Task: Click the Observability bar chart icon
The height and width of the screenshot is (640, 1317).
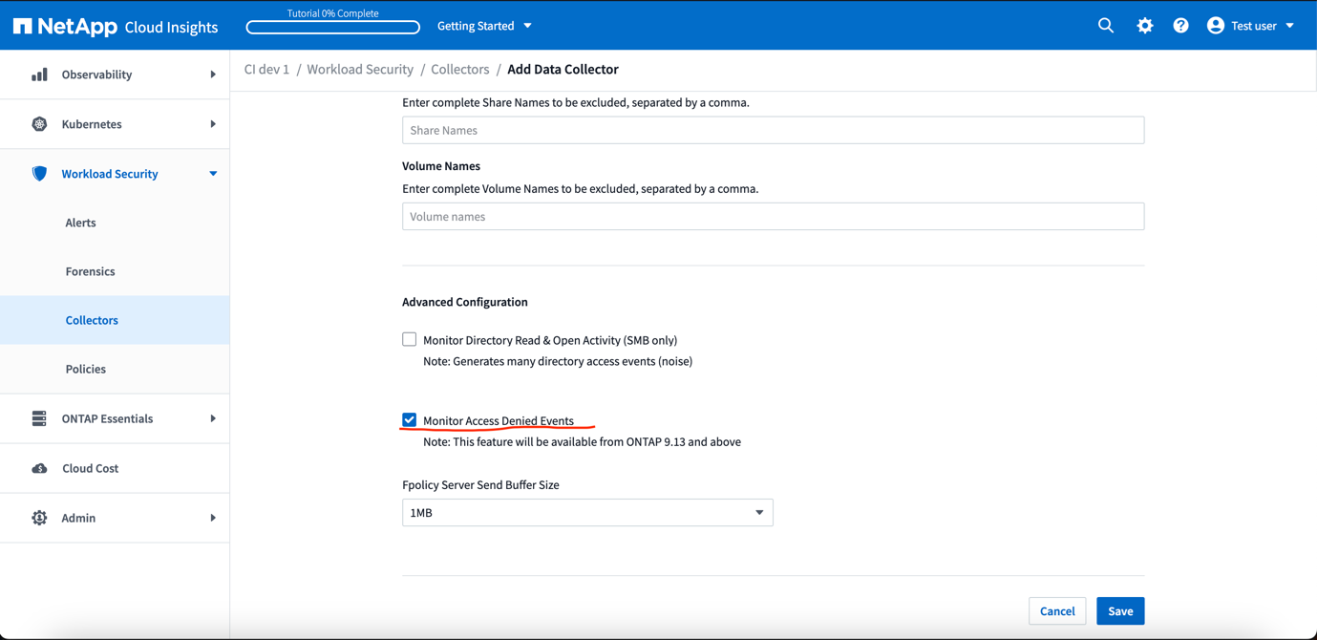Action: 39,75
